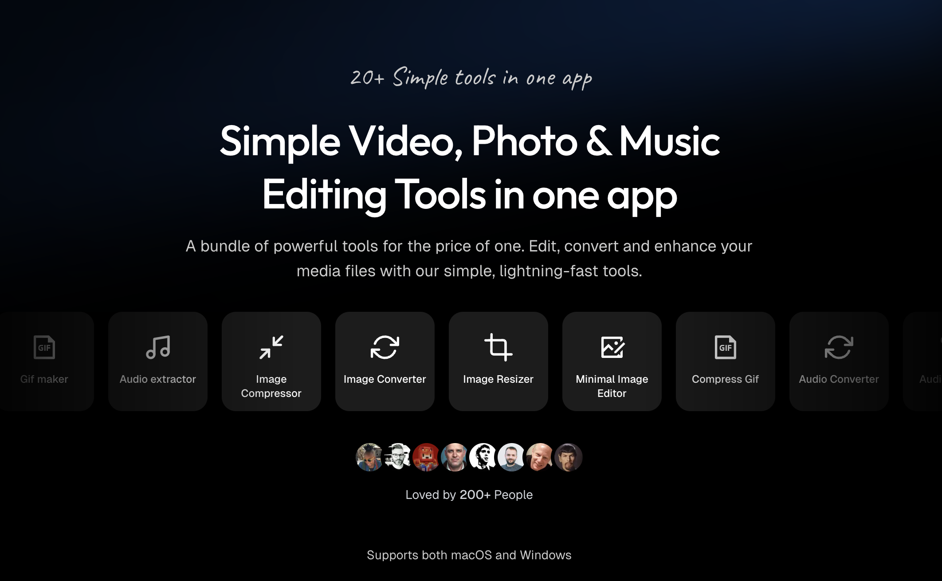Expand partially visible left Gif maker card

(43, 361)
